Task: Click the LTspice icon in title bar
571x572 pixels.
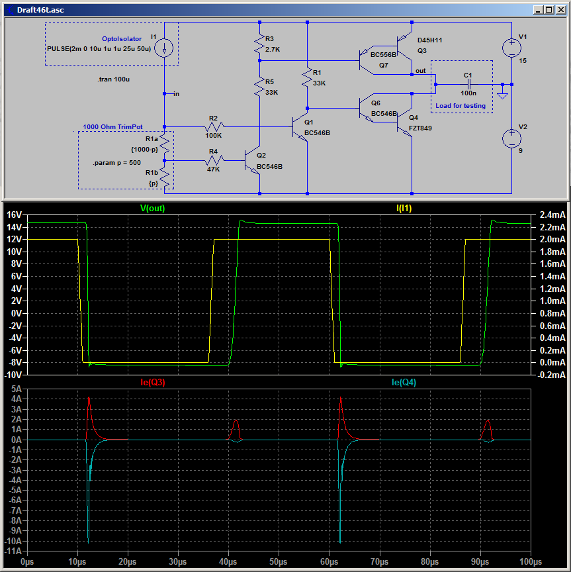Action: pyautogui.click(x=11, y=10)
